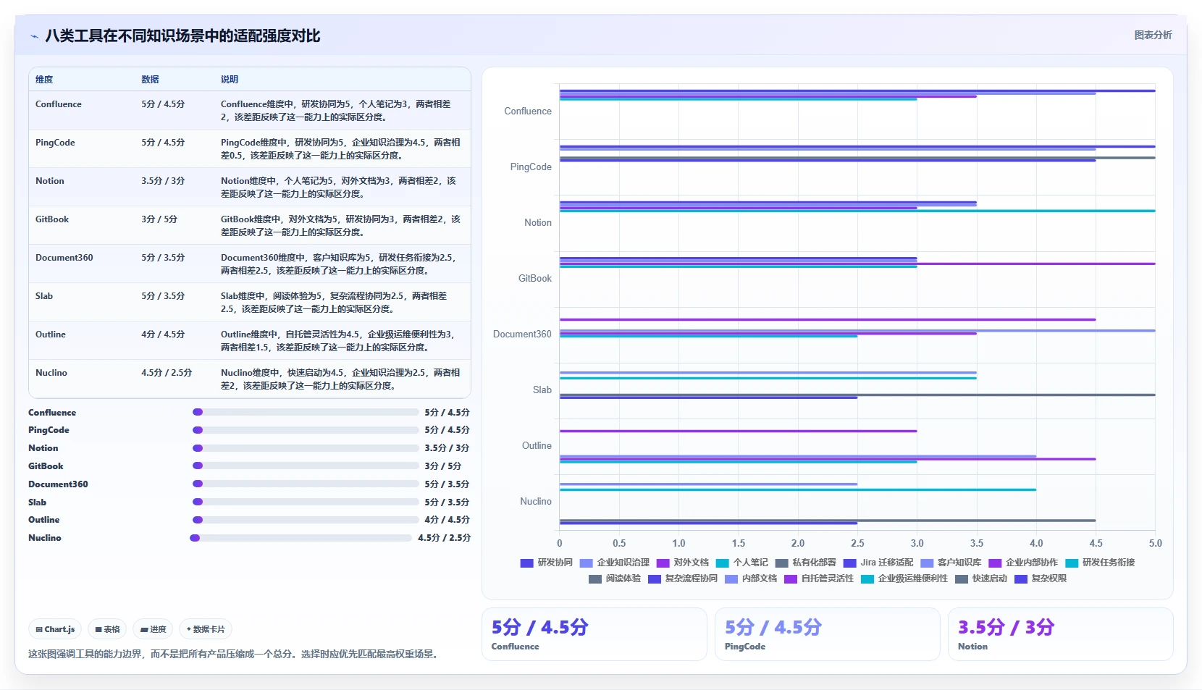Click the Outline chart axis label

[537, 446]
